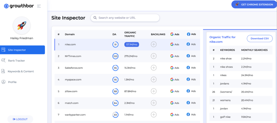
Task: Click the Domain column header
Action: tap(70, 34)
